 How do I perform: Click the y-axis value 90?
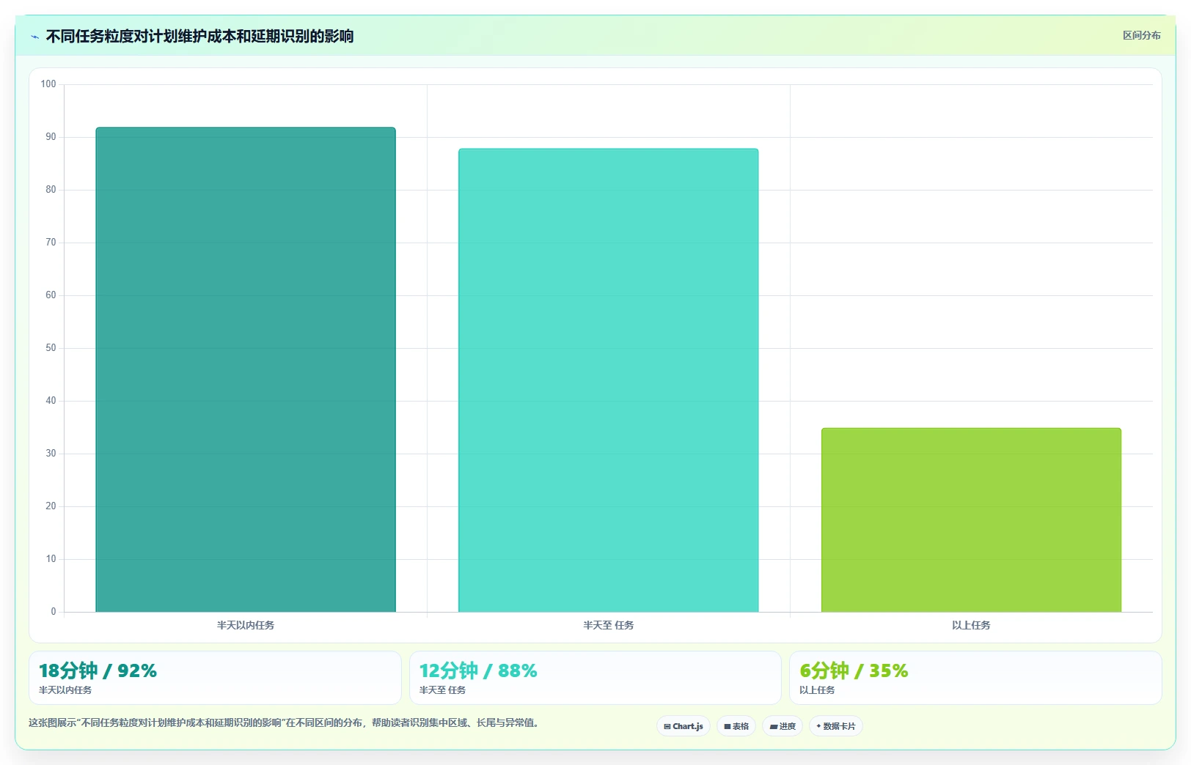pos(51,137)
